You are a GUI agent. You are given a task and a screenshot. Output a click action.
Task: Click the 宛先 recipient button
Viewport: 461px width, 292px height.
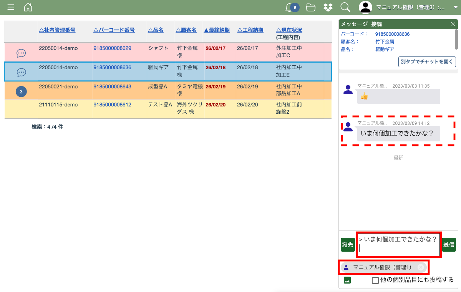[347, 245]
